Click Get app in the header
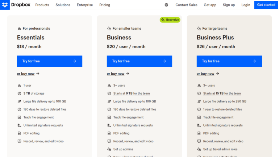This screenshot has height=157, width=279. click(x=210, y=5)
